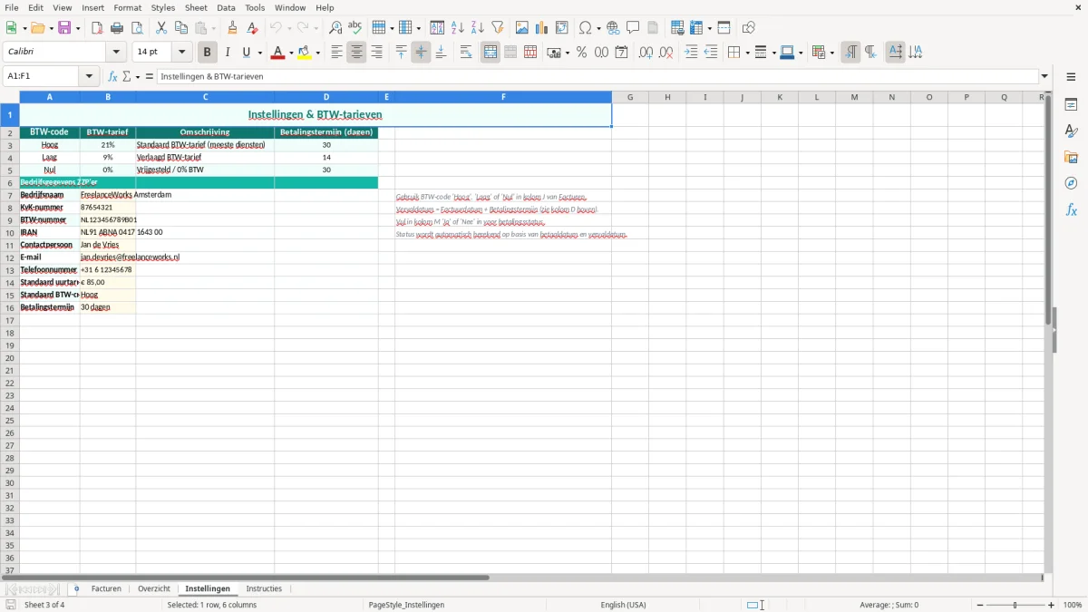Expand the formula bar
1088x612 pixels.
pyautogui.click(x=1044, y=76)
